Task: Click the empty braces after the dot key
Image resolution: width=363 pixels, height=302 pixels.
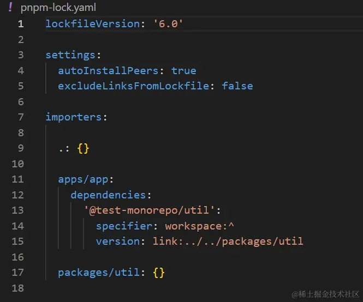Action: click(x=83, y=148)
